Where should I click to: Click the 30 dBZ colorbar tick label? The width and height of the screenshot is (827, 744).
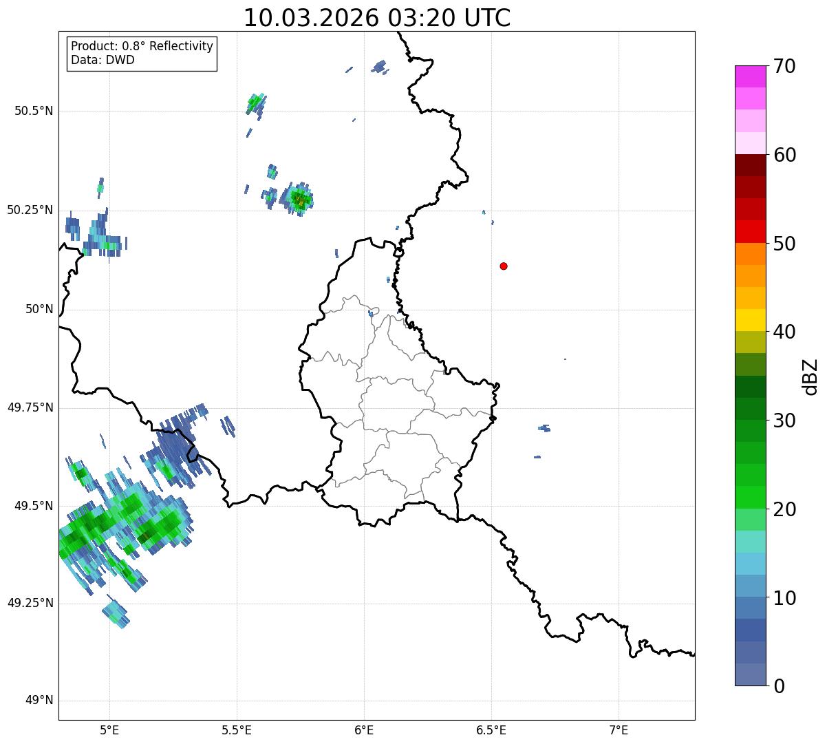coord(784,421)
